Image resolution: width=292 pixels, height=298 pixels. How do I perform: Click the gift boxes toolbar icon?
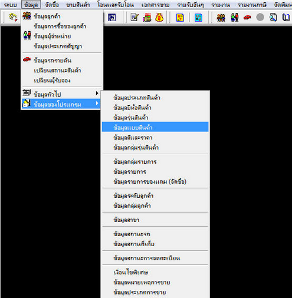[147, 17]
